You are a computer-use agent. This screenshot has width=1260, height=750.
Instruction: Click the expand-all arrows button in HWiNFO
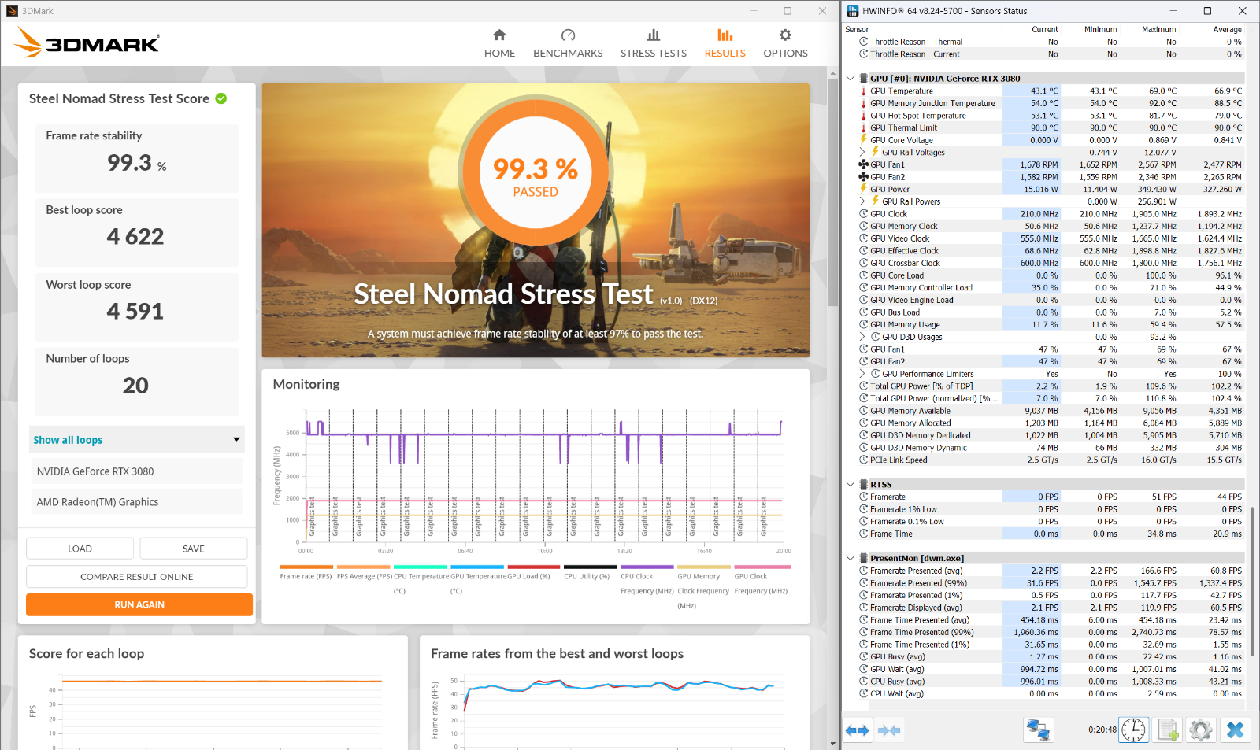point(857,730)
